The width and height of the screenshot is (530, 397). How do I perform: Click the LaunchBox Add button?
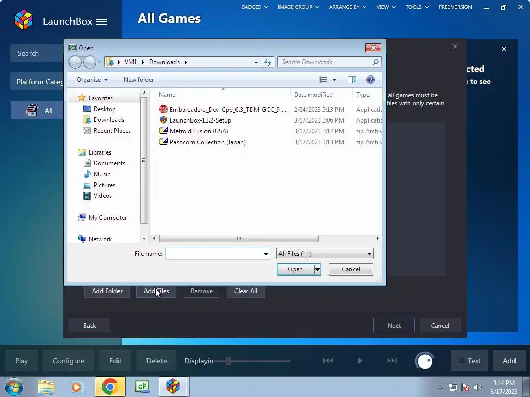(509, 361)
